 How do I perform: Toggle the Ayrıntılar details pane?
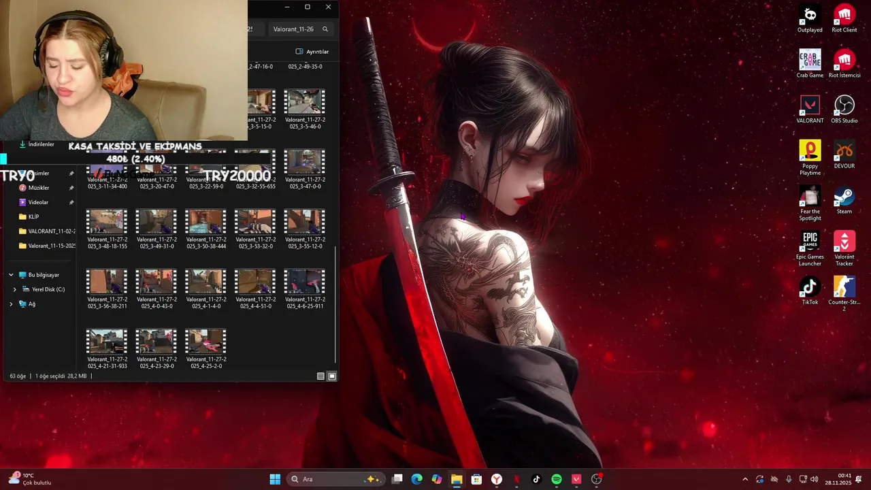pyautogui.click(x=312, y=52)
